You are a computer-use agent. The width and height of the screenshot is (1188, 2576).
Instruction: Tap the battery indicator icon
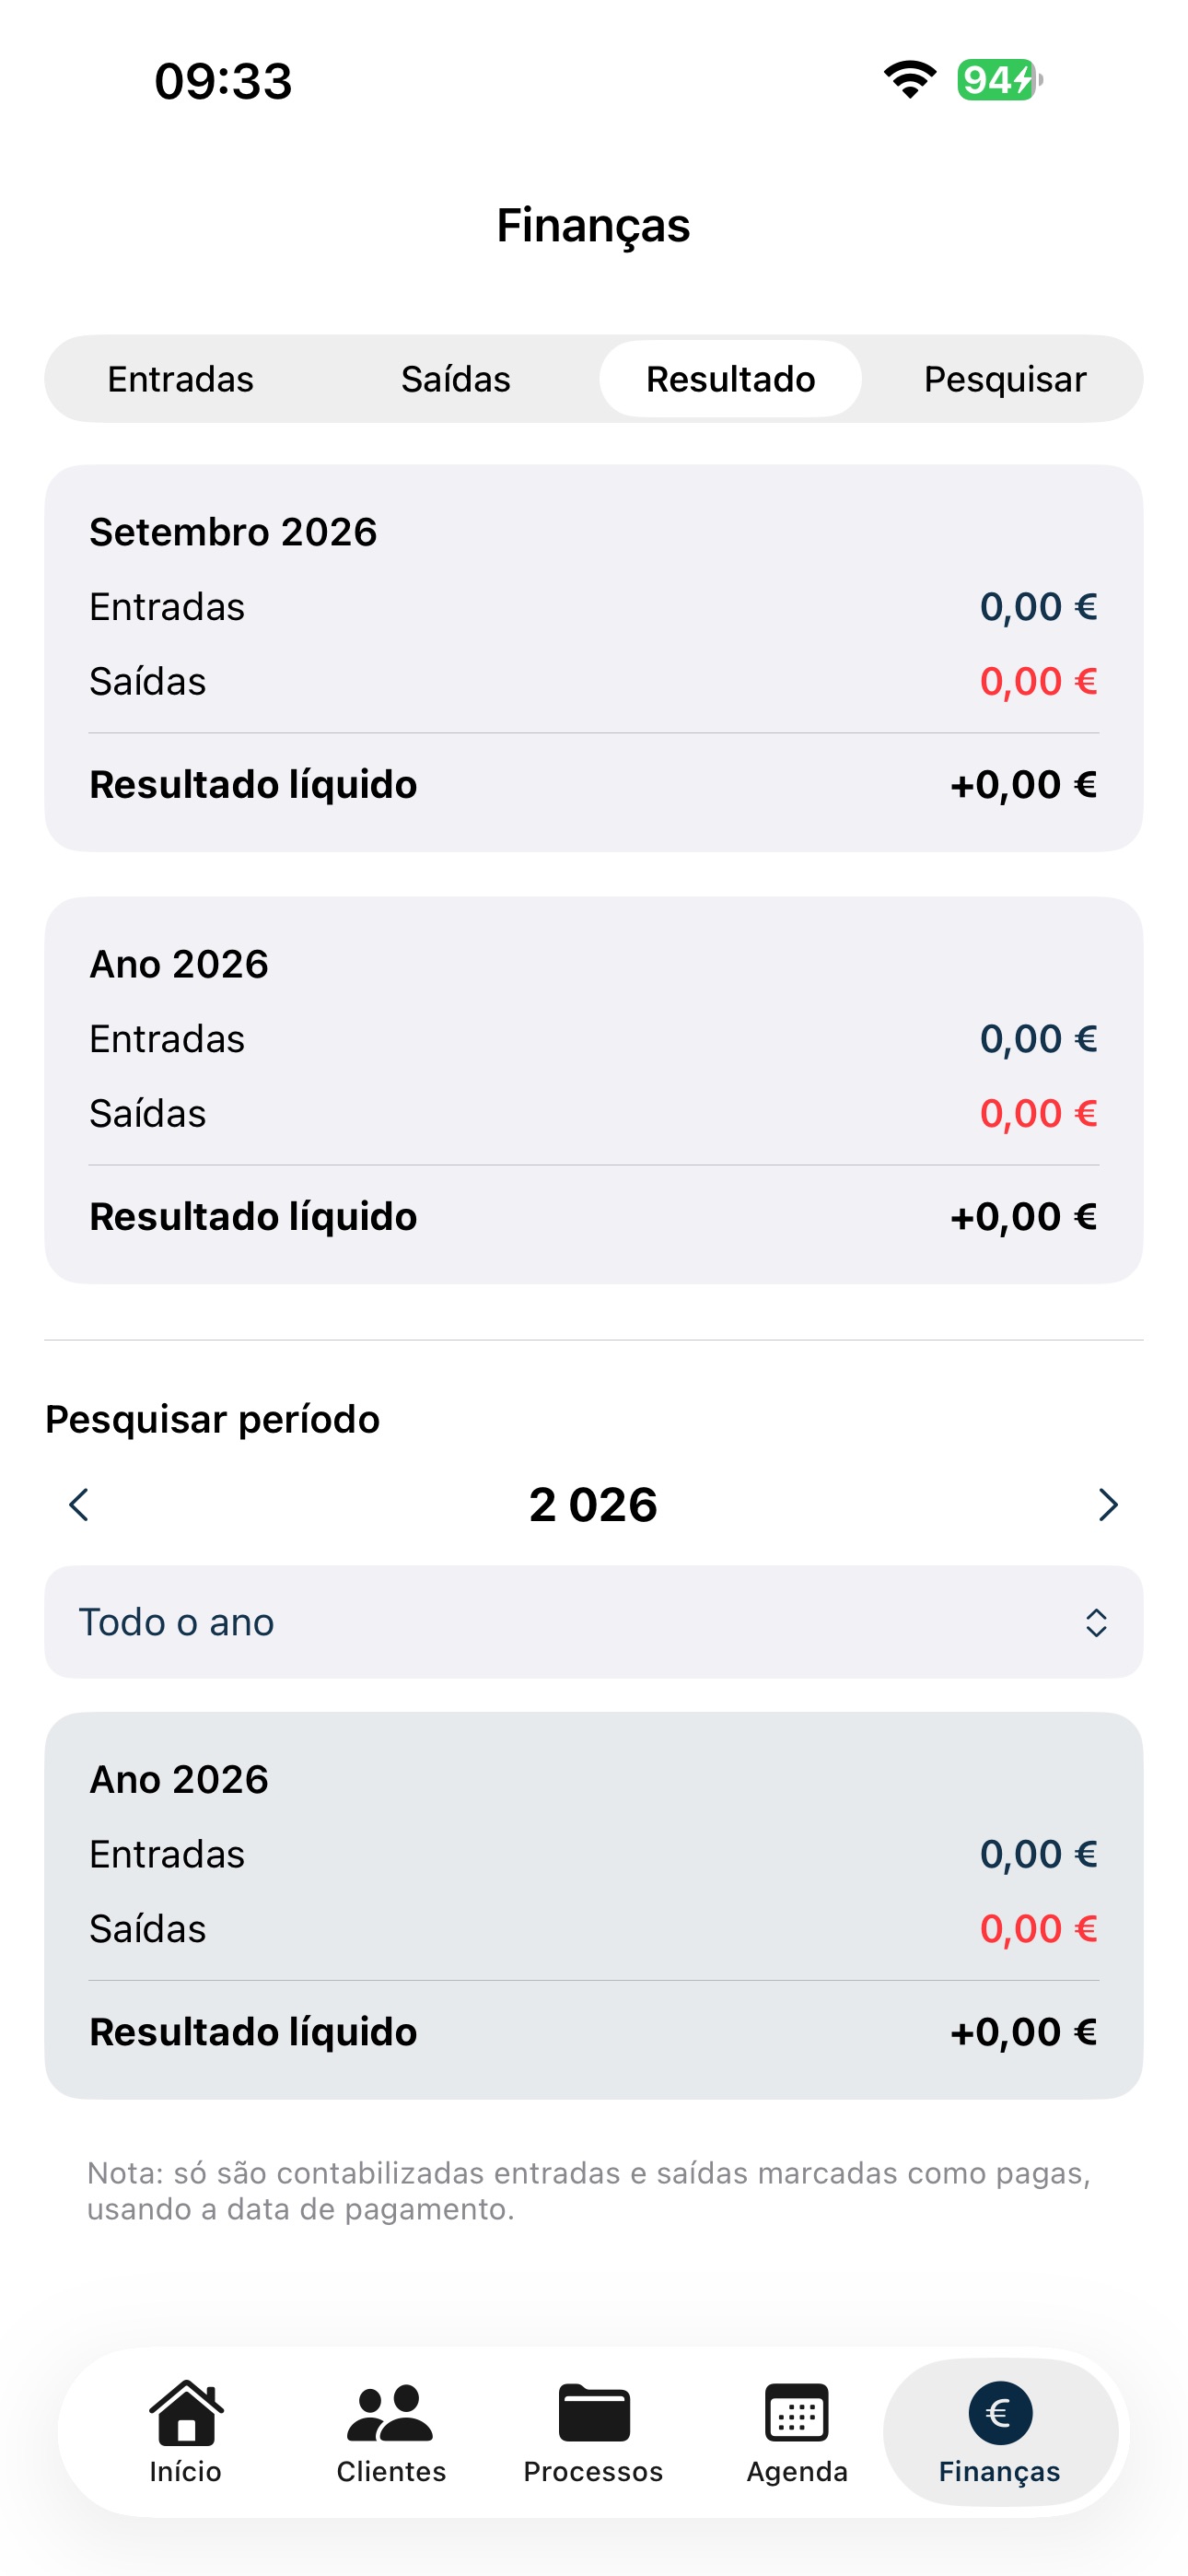point(1000,80)
